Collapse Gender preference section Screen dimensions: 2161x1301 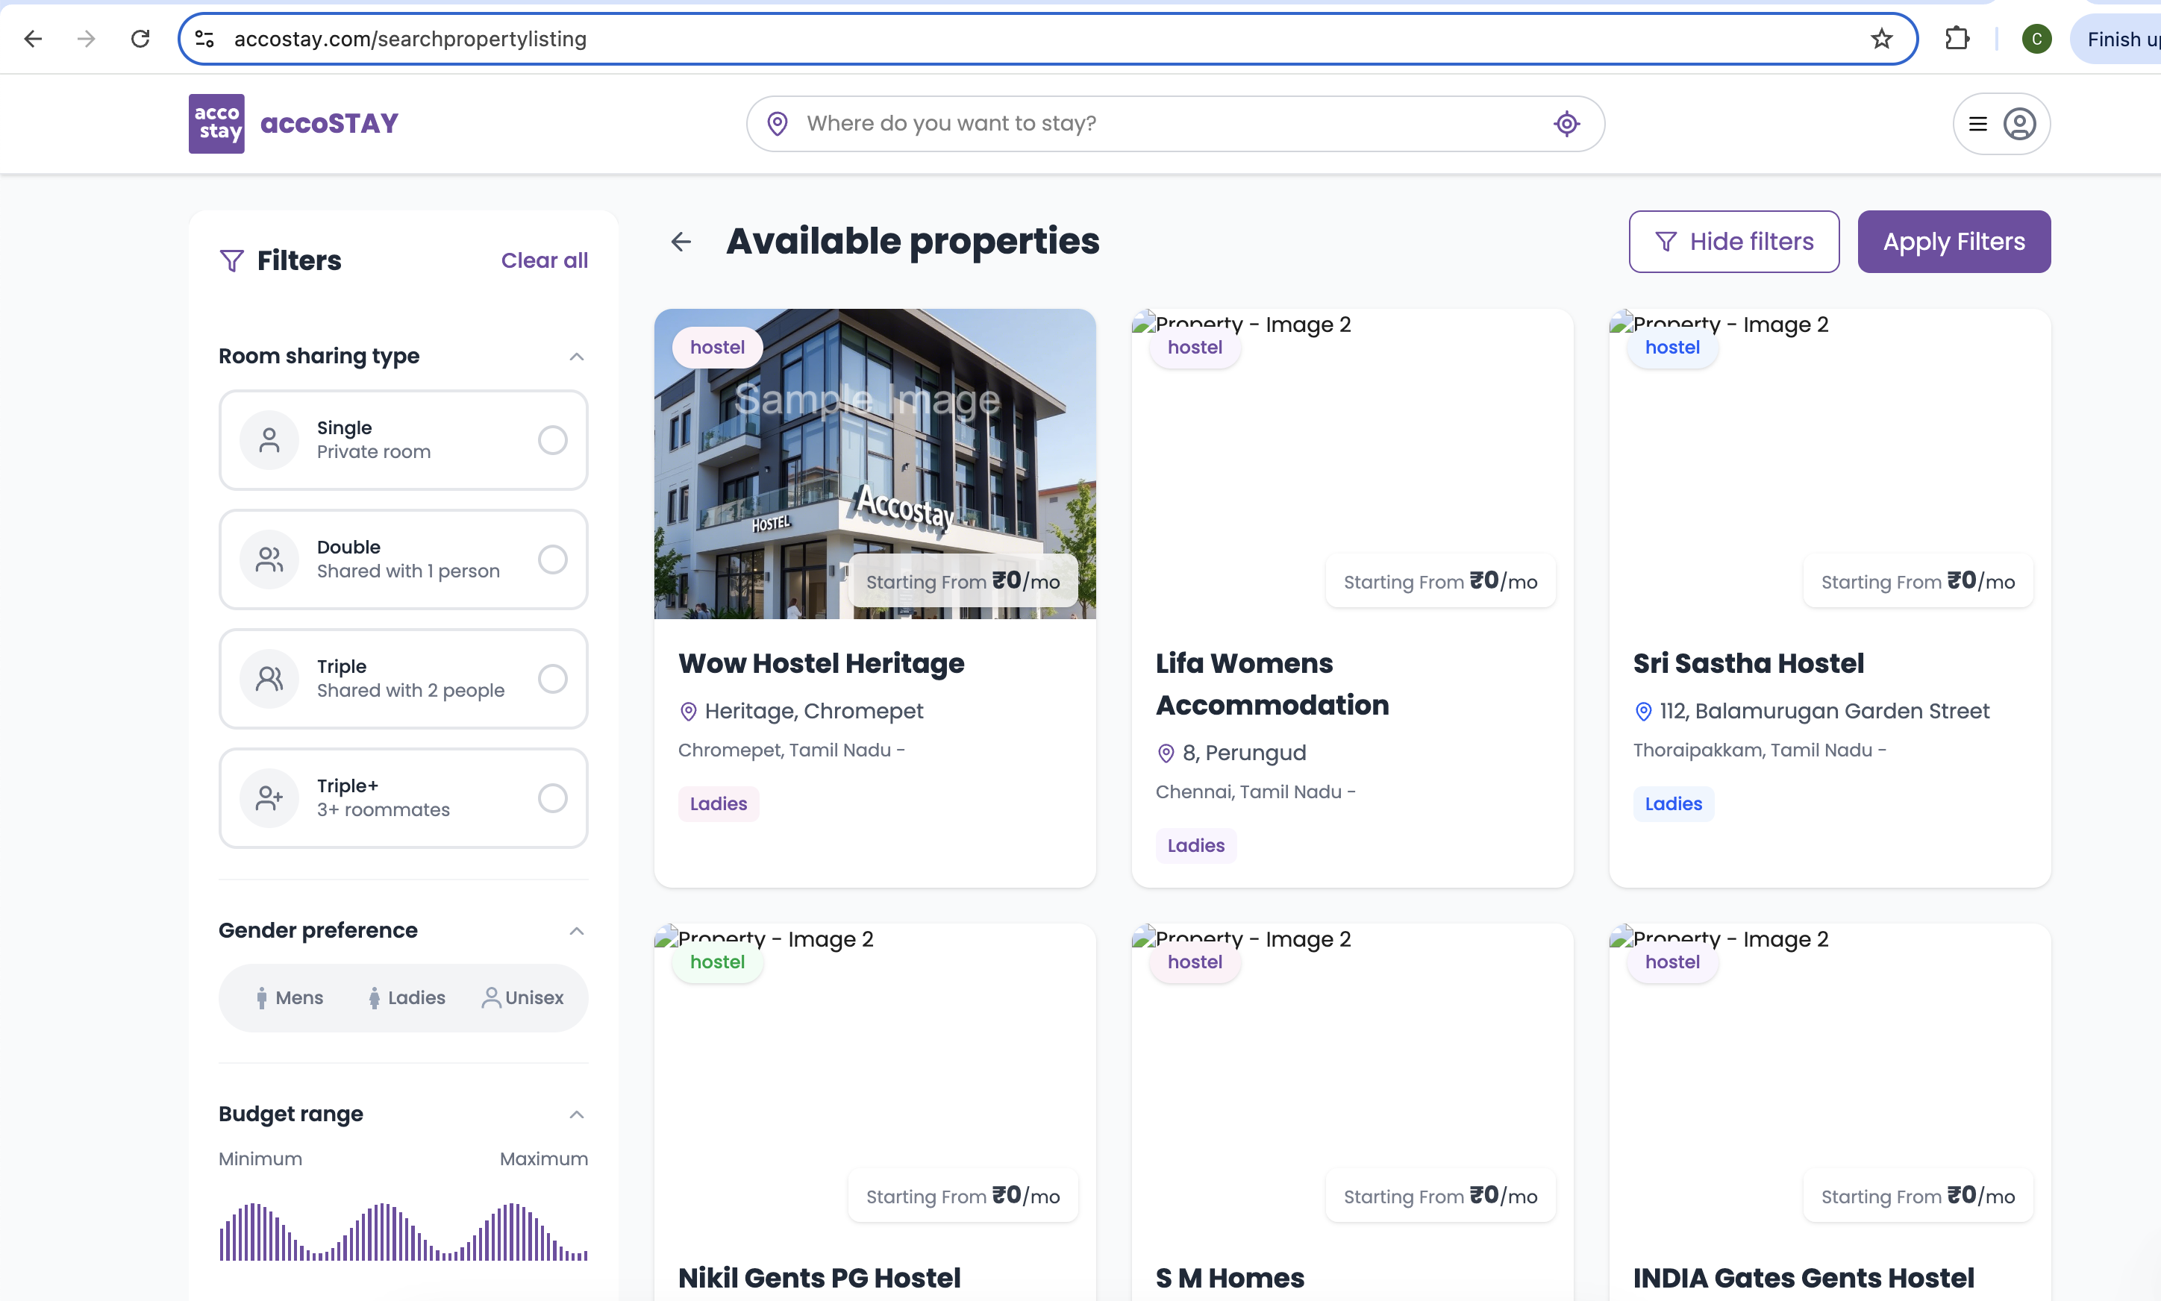(x=576, y=931)
